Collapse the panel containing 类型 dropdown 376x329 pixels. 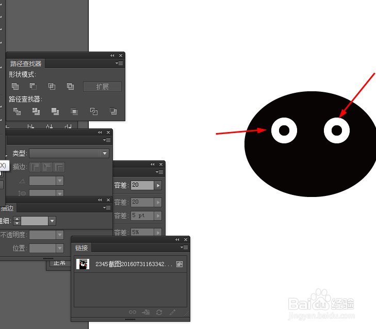tap(100, 133)
